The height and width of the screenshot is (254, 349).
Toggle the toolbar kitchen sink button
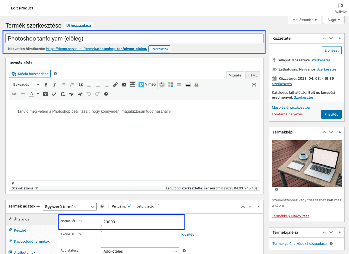pos(133,85)
